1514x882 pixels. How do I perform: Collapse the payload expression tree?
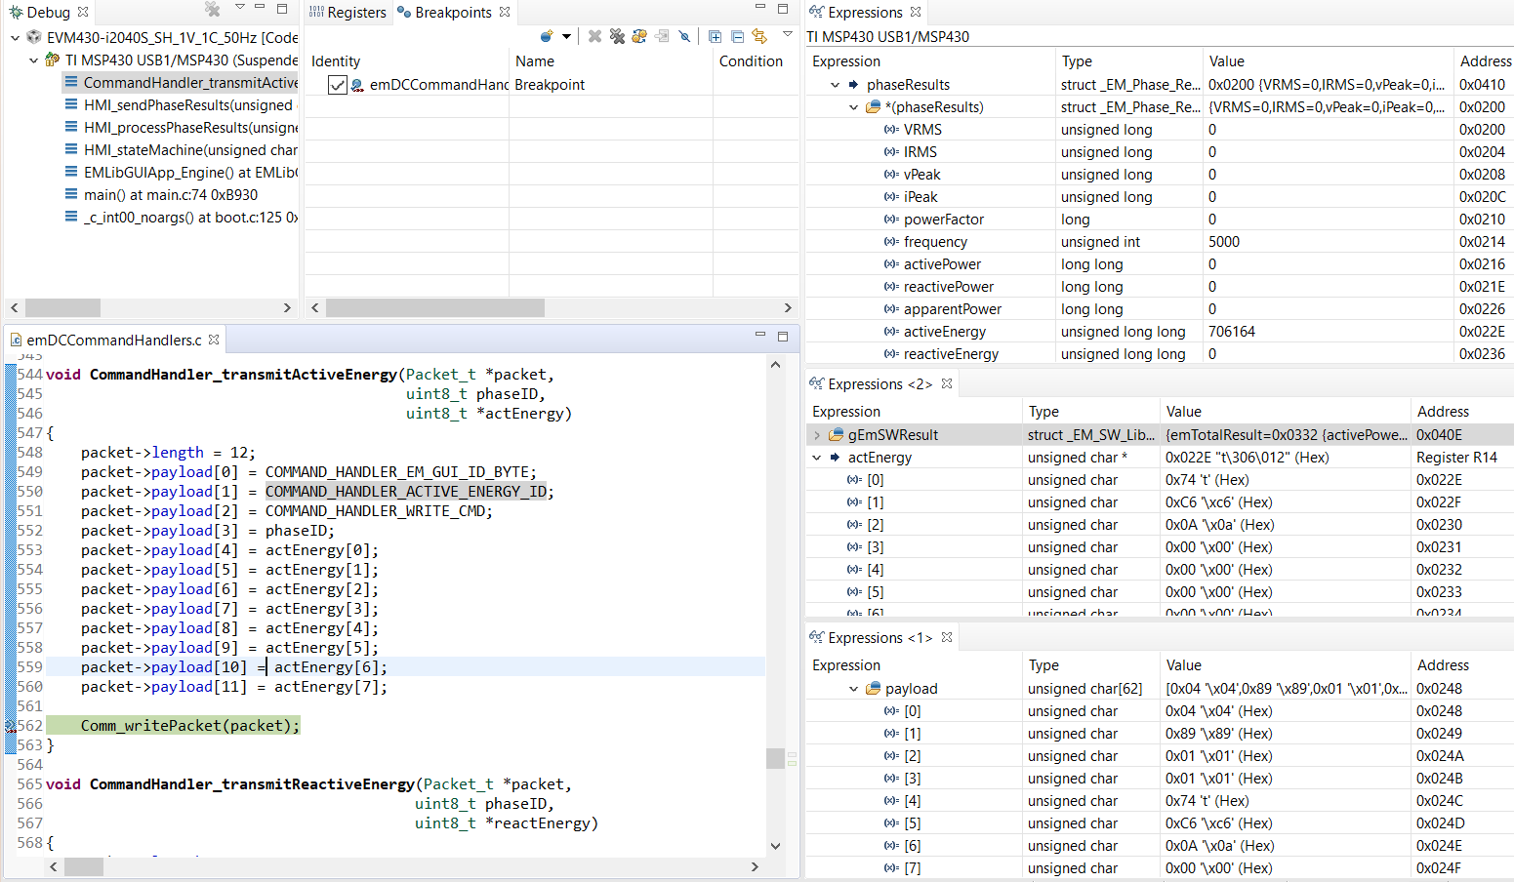853,689
